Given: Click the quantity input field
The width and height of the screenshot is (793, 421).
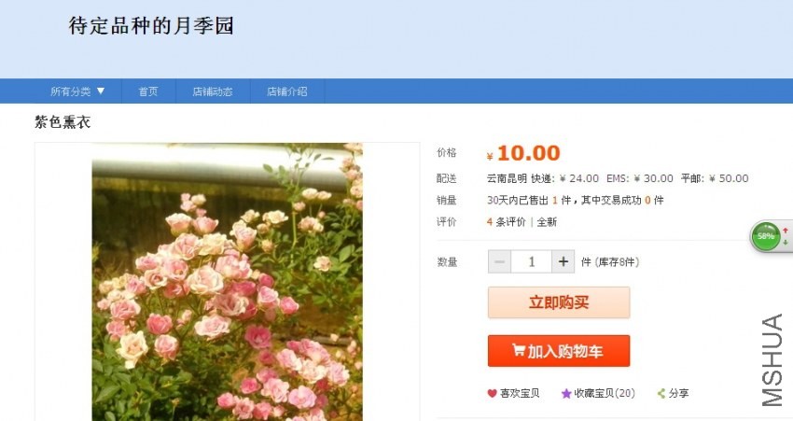Looking at the screenshot, I should pos(532,261).
